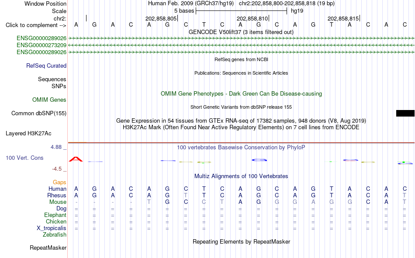Select the Rhesus alignment row label

57,195
